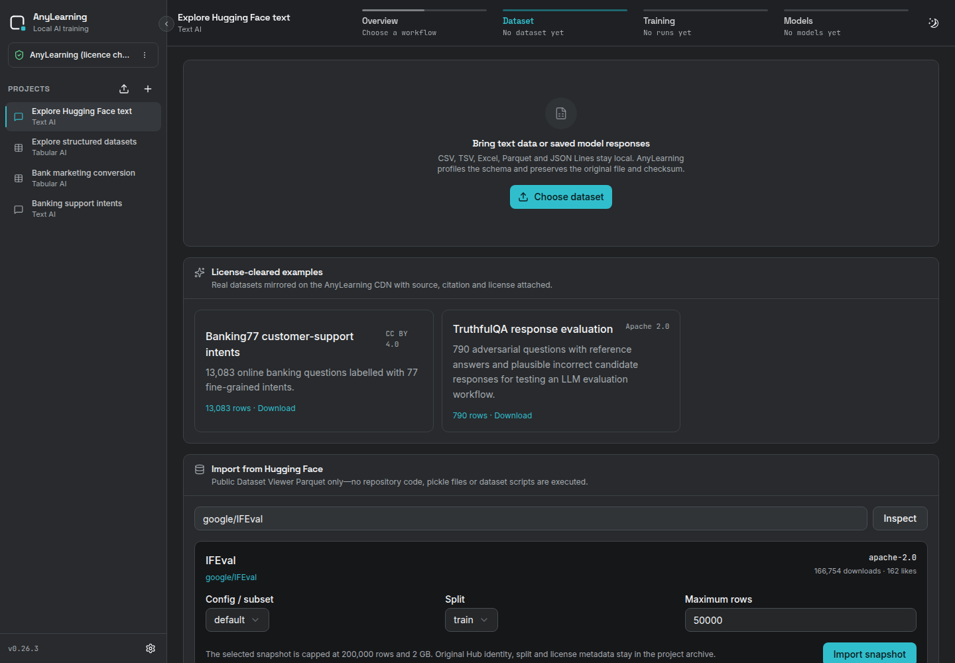Screen dimensions: 955x663
Task: Click the licence shield icon
Action: (x=19, y=55)
